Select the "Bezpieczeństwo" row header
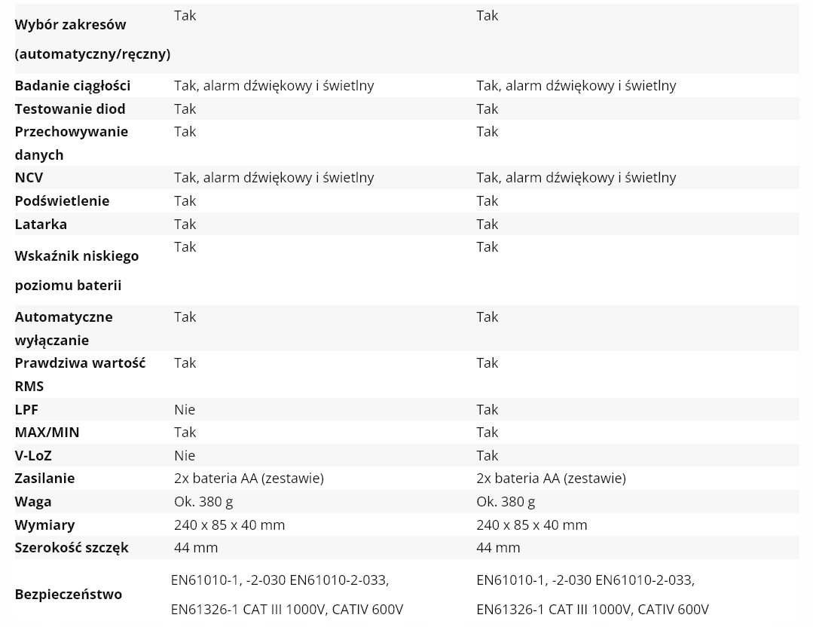 point(69,595)
